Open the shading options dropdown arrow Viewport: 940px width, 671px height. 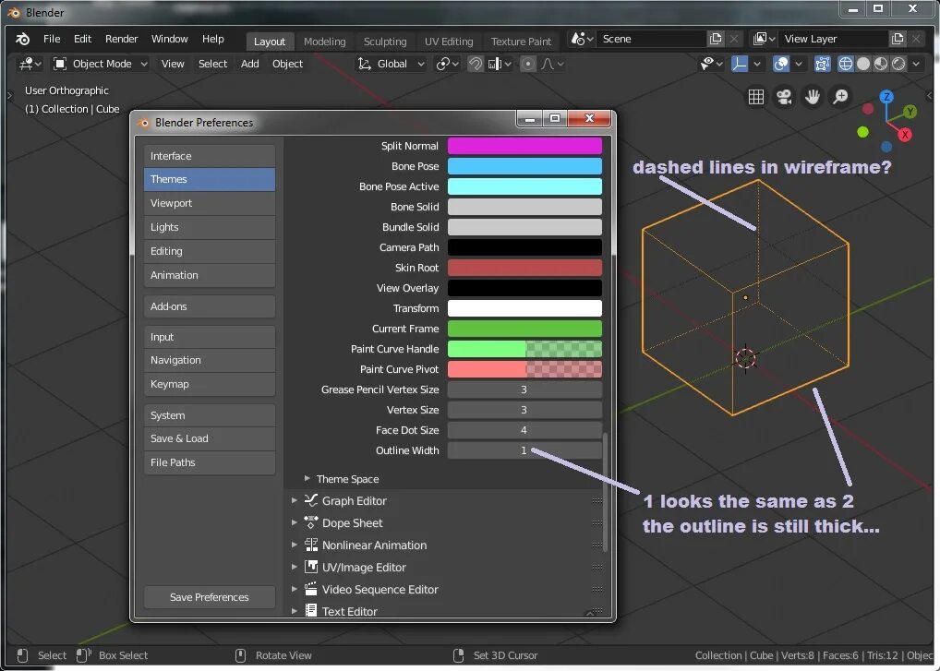pos(916,64)
